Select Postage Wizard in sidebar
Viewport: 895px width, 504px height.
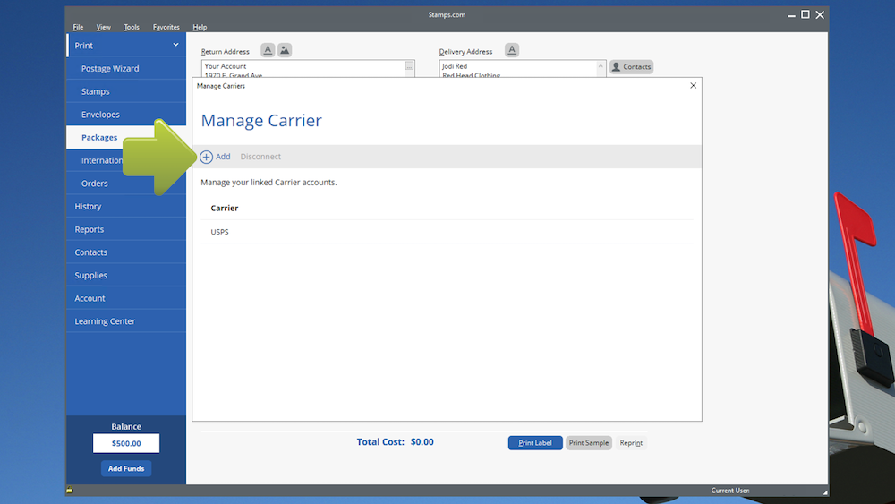(110, 69)
